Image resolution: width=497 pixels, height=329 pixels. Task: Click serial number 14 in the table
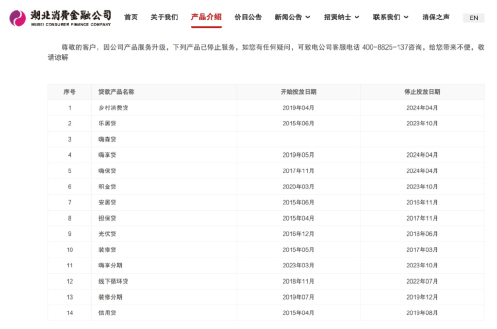coord(70,313)
